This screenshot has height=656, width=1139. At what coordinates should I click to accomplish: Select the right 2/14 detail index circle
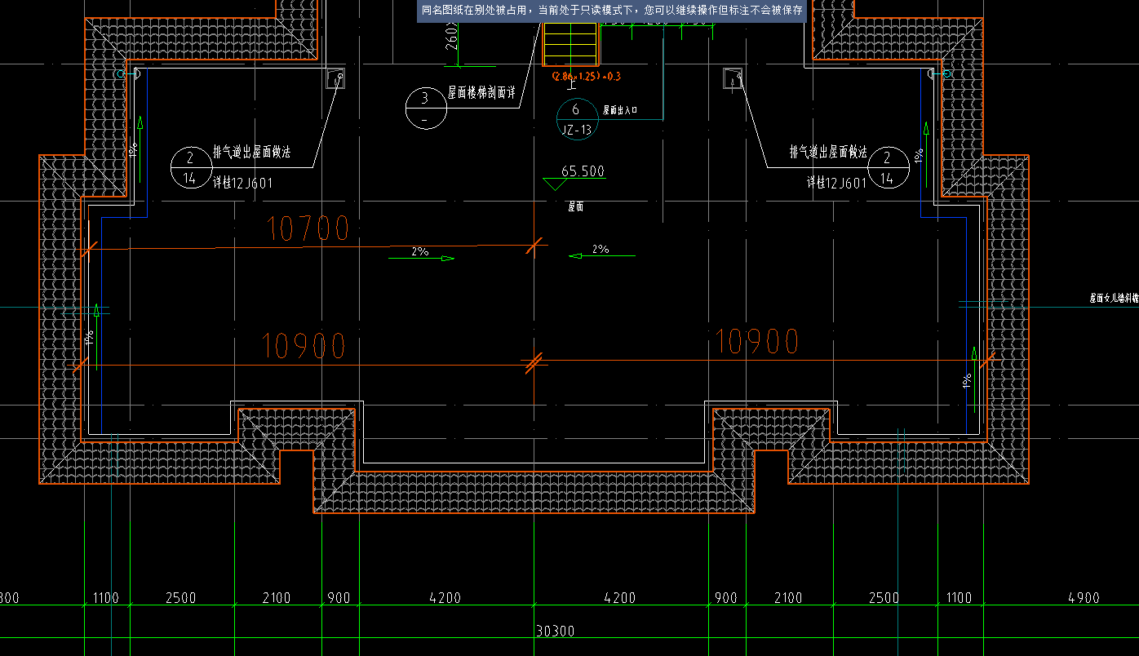[889, 168]
